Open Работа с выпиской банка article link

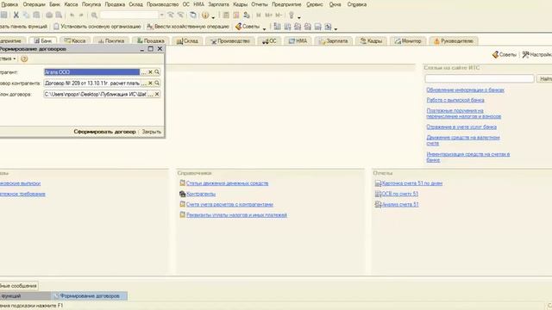(x=455, y=100)
